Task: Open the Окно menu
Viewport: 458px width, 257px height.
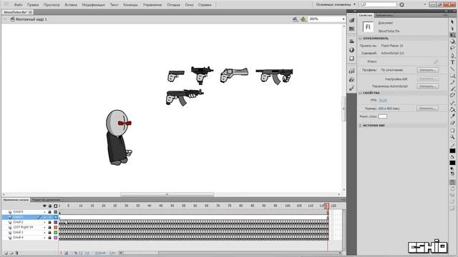Action: click(189, 5)
